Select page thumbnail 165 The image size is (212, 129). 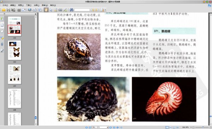point(14,98)
